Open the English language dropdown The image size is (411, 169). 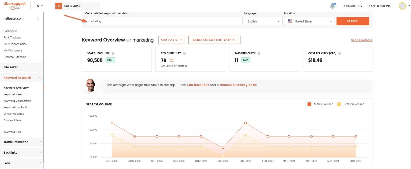263,21
